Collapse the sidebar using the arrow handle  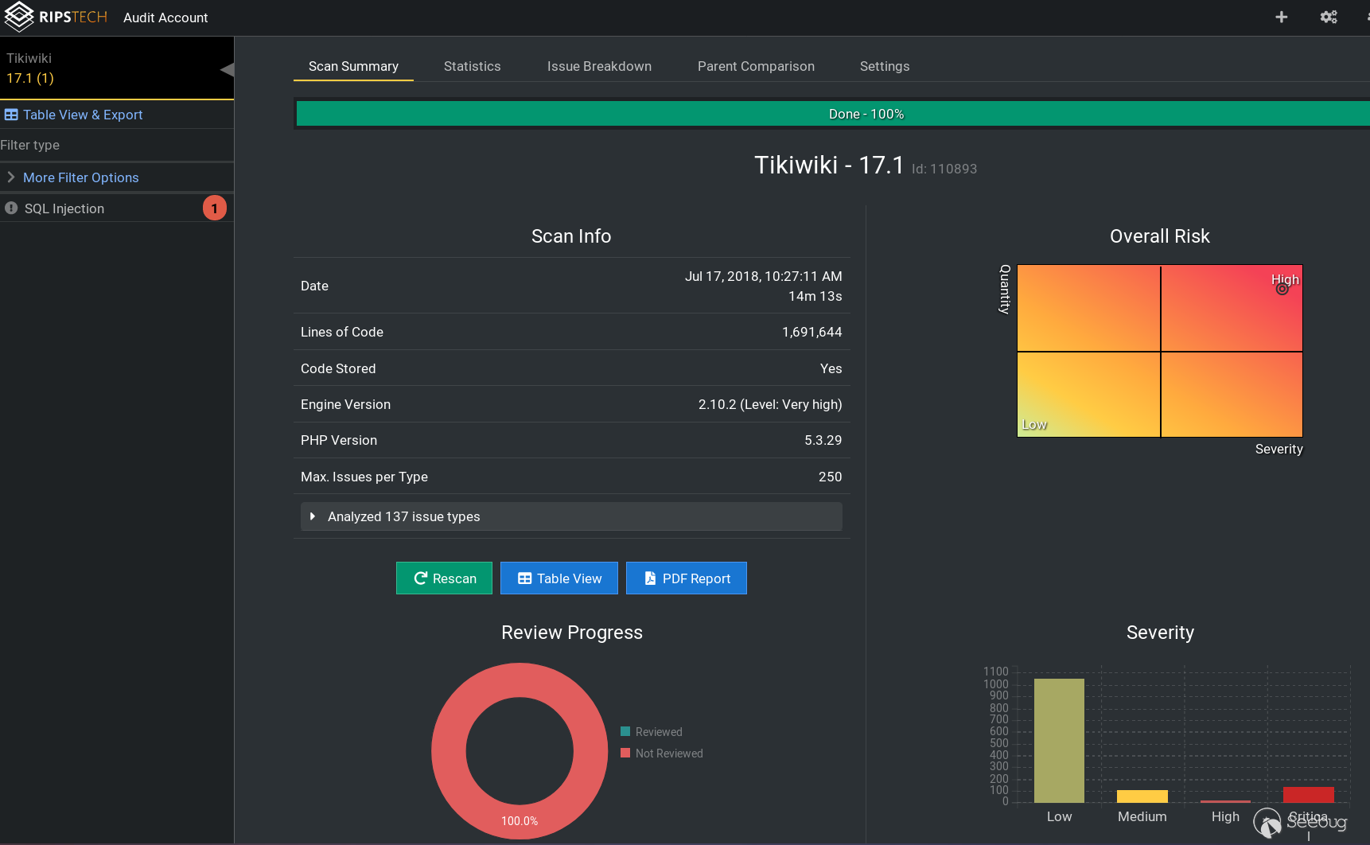tap(228, 69)
